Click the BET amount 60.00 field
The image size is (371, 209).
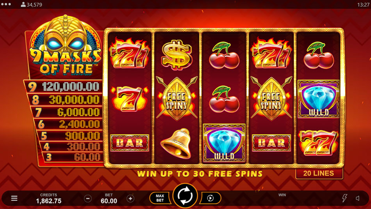click(x=109, y=198)
